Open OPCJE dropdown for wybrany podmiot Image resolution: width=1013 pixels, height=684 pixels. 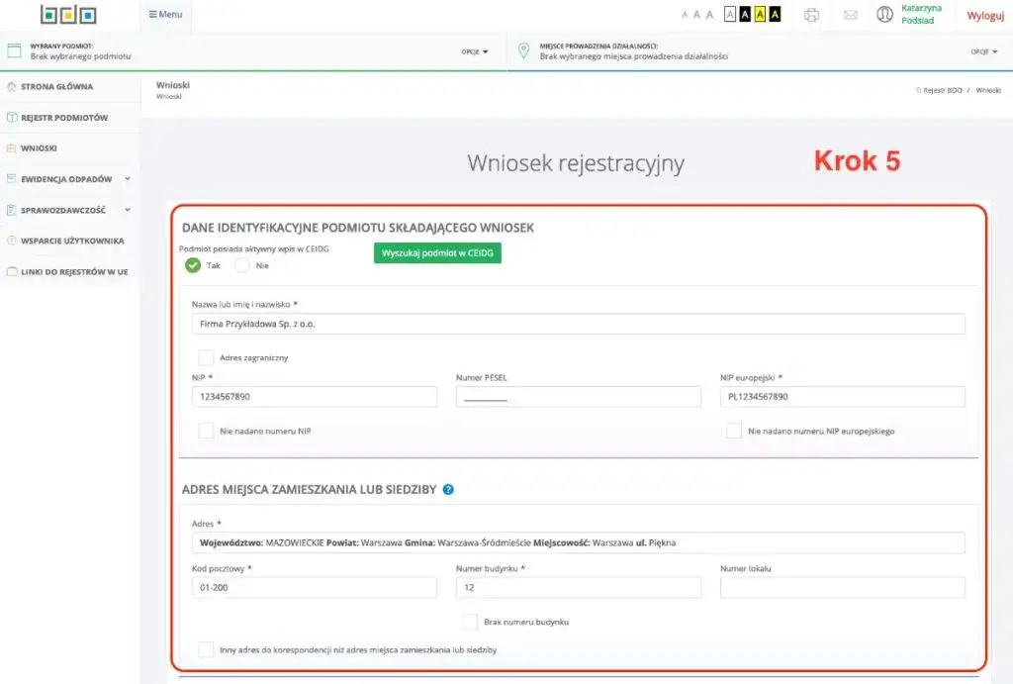point(475,51)
